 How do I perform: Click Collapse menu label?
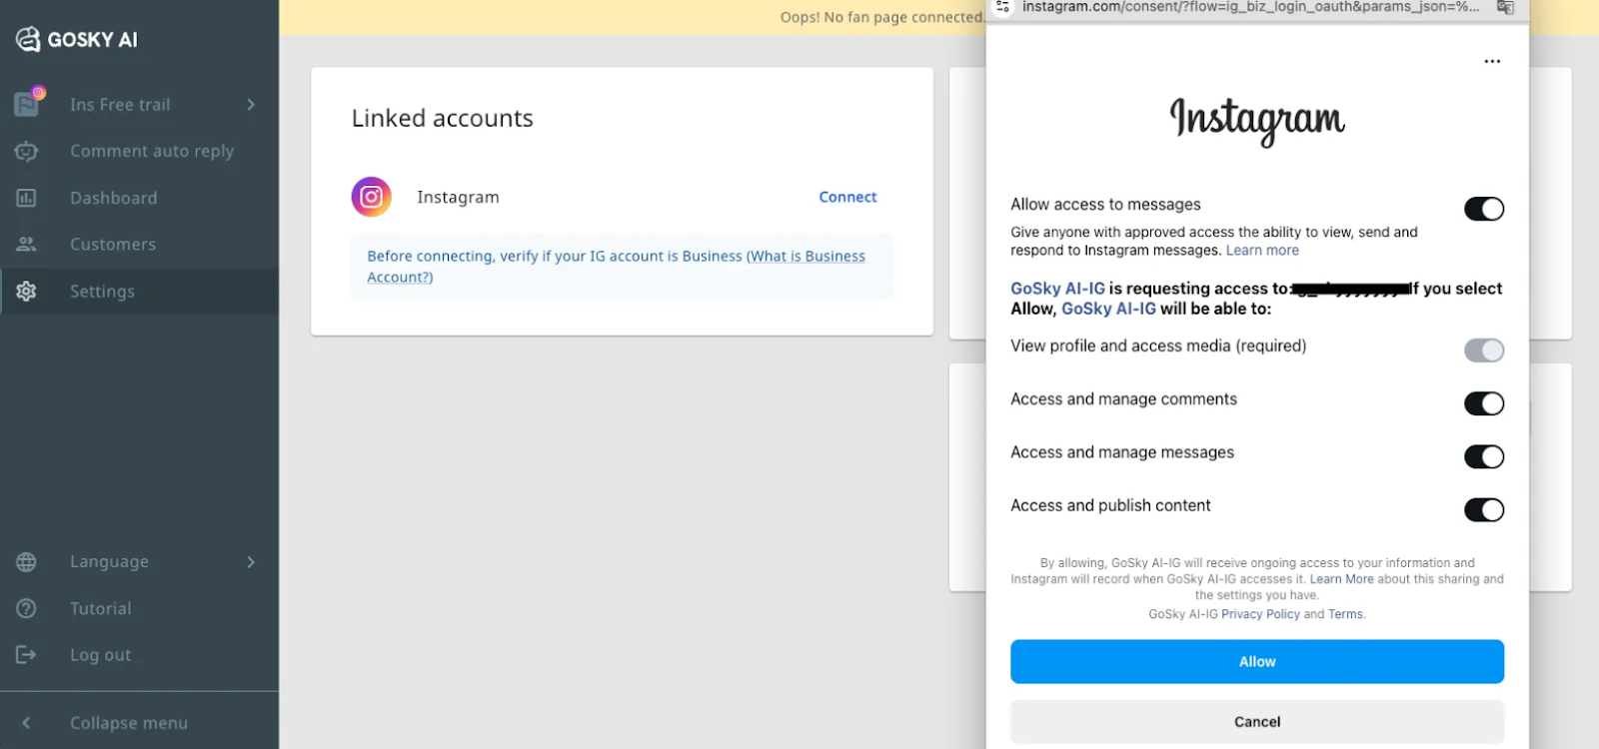tap(129, 723)
